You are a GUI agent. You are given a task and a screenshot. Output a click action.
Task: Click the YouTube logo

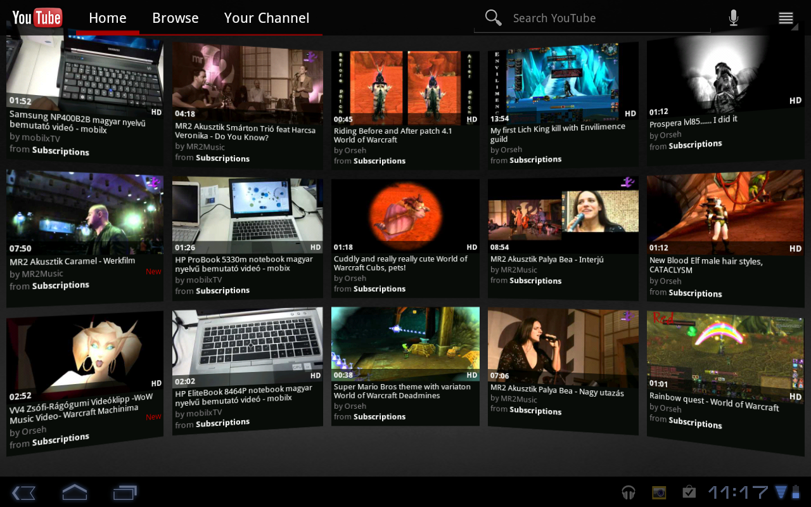point(37,18)
